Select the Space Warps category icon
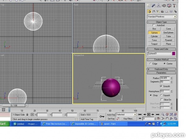The width and height of the screenshot is (186, 139). coord(171,12)
